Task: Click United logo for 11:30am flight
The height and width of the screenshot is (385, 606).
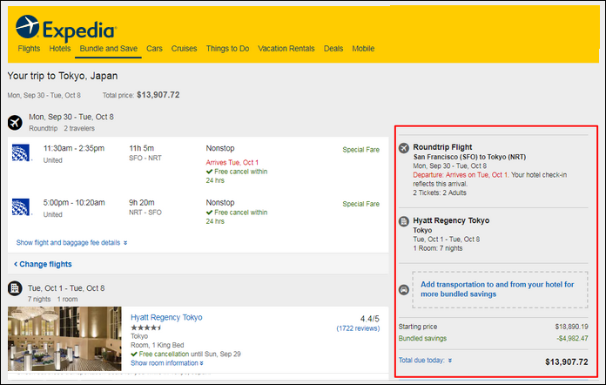Action: tap(21, 152)
